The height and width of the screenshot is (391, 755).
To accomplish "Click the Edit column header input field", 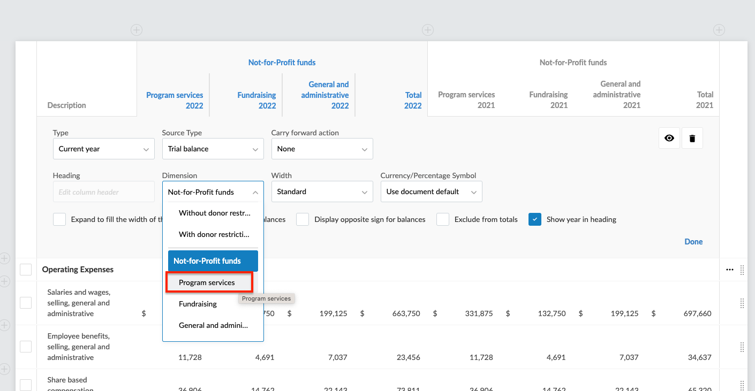I will click(x=103, y=191).
